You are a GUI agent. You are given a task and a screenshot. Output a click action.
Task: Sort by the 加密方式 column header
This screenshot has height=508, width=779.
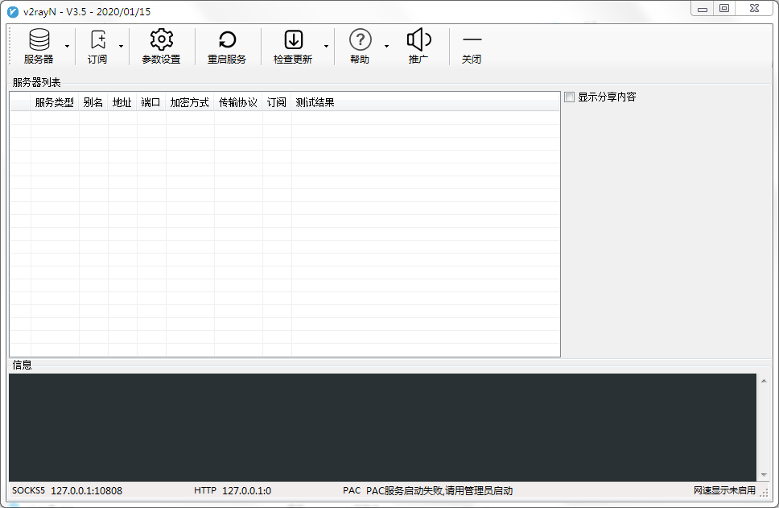[190, 102]
